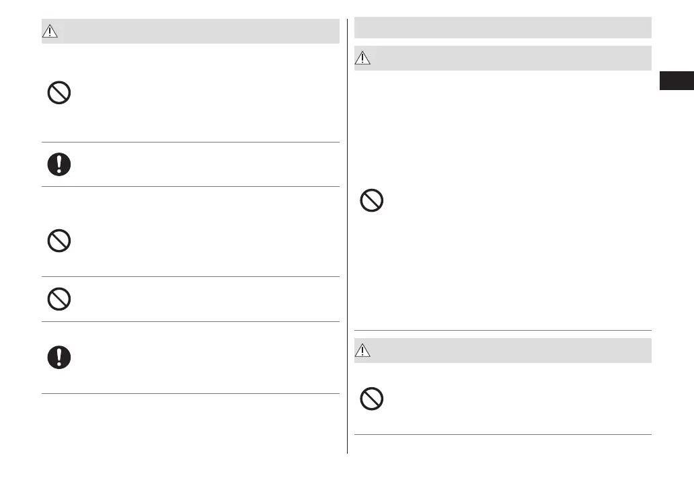Click the gray bar beside the upper right warning triangle
Screen dimensions: 694x488
point(511,58)
